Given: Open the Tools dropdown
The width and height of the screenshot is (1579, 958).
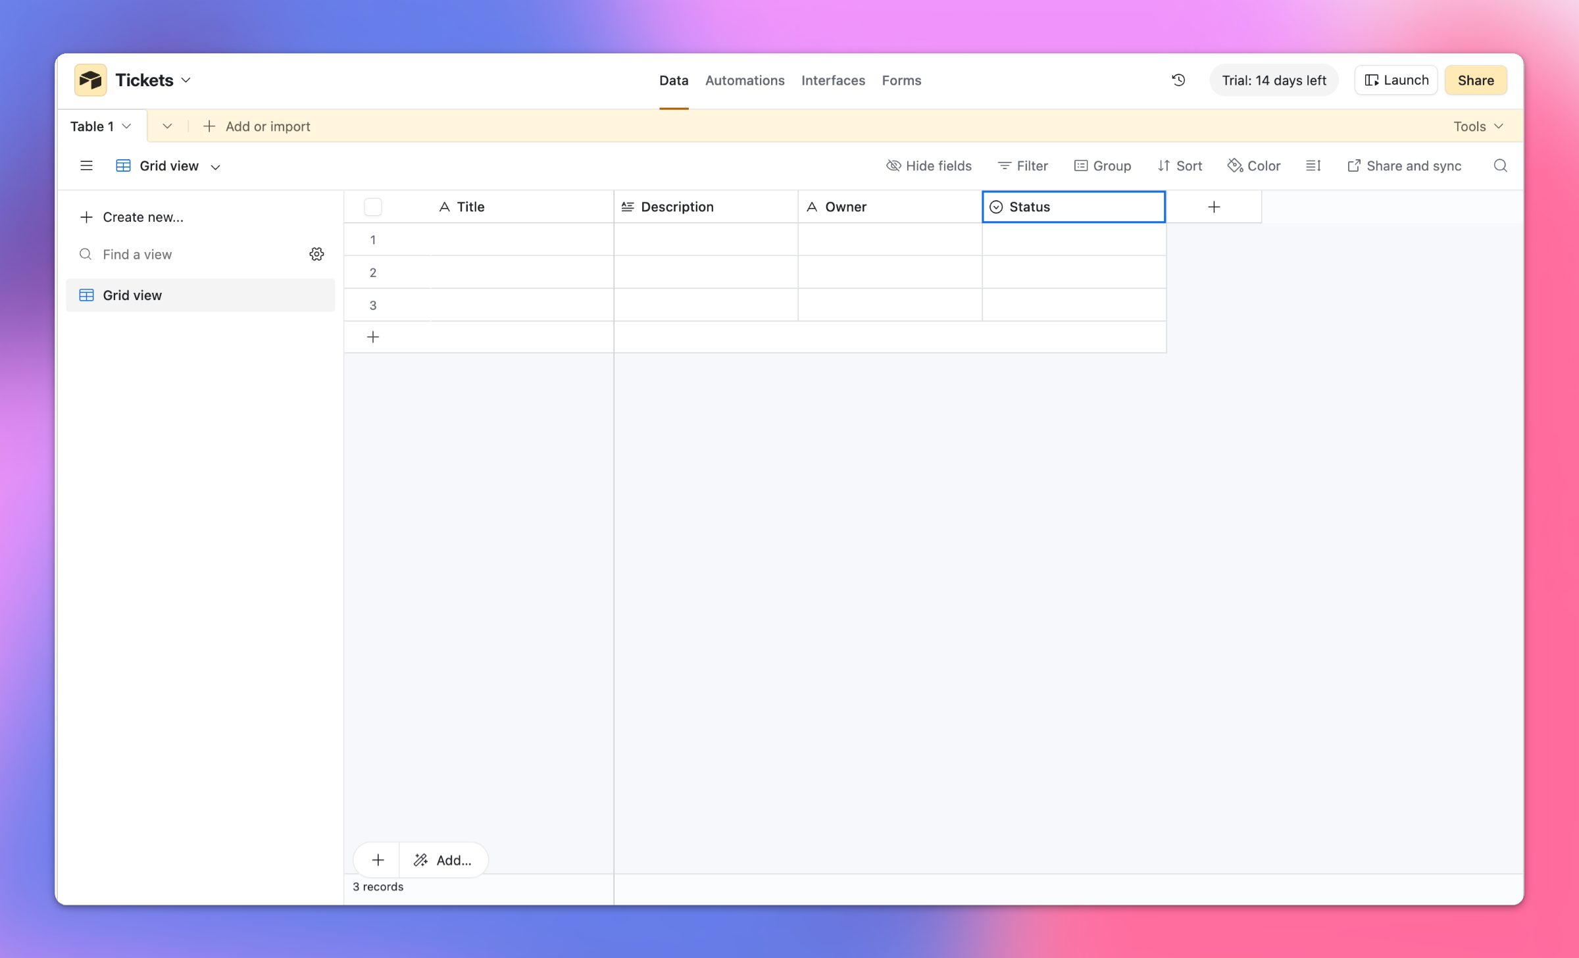Looking at the screenshot, I should 1476,126.
